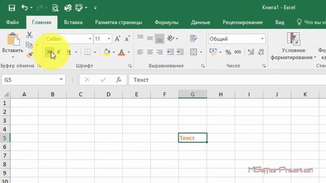This screenshot has width=326, height=183.
Task: Go to the Рецензирование tab
Action: click(242, 22)
